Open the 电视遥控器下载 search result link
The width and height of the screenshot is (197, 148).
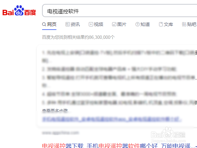point(118,146)
